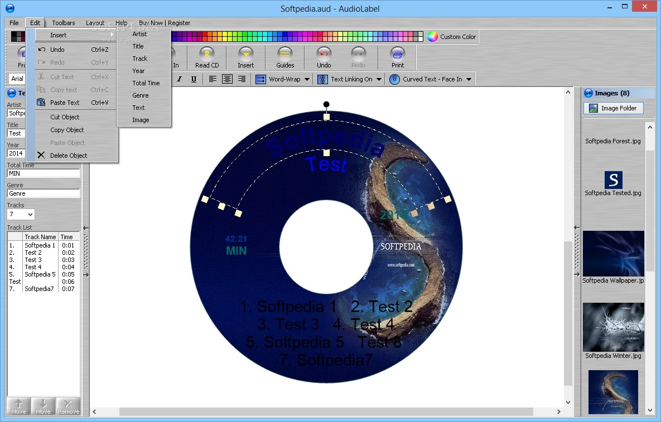Click the Word-Wrap icon
Image resolution: width=661 pixels, height=422 pixels.
click(x=260, y=79)
